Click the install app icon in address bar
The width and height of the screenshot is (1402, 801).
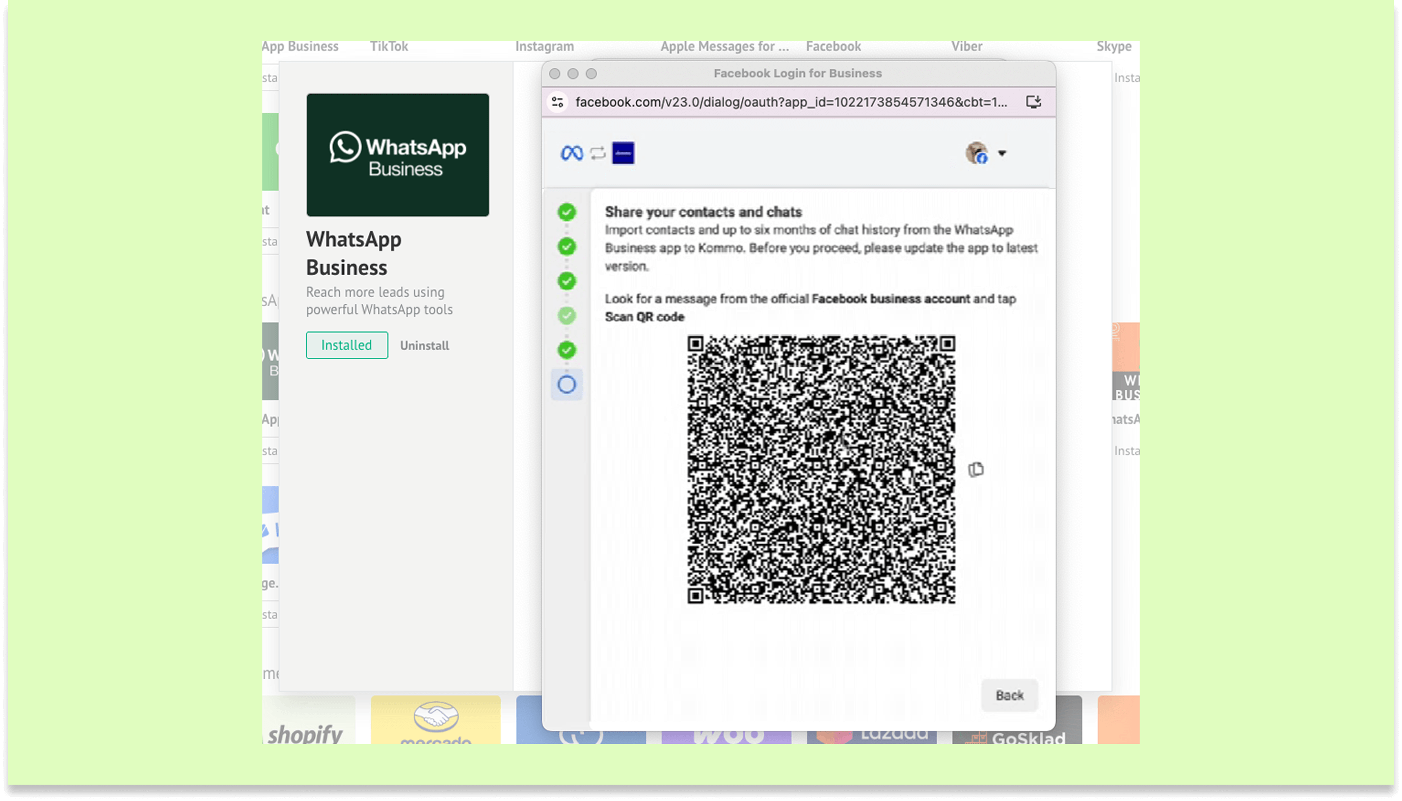click(1033, 102)
